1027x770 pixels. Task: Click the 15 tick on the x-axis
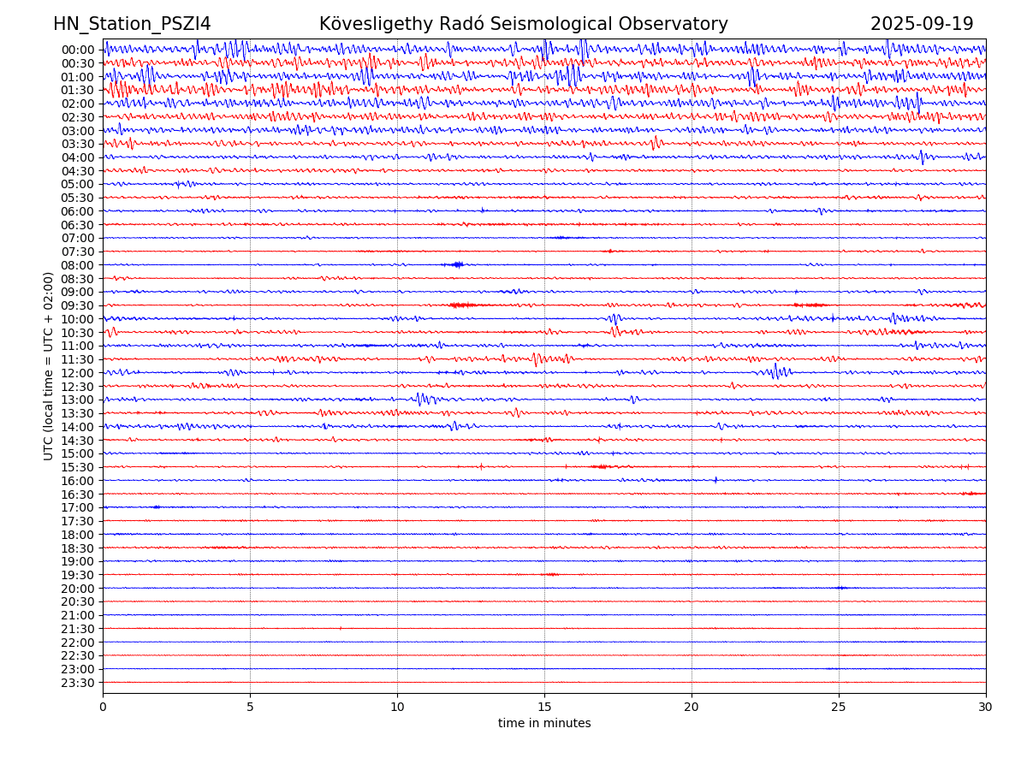(544, 708)
